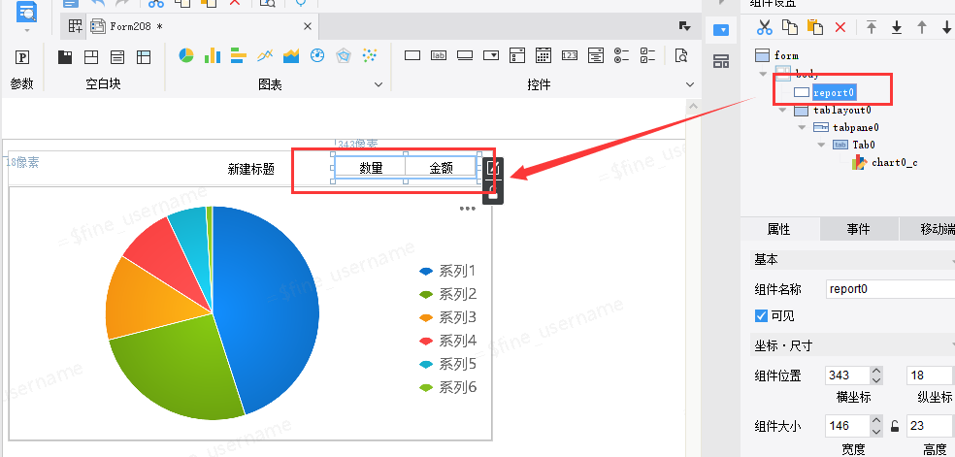This screenshot has height=457, width=955.
Task: Insert a pie chart from the chart toolbar
Action: [186, 55]
